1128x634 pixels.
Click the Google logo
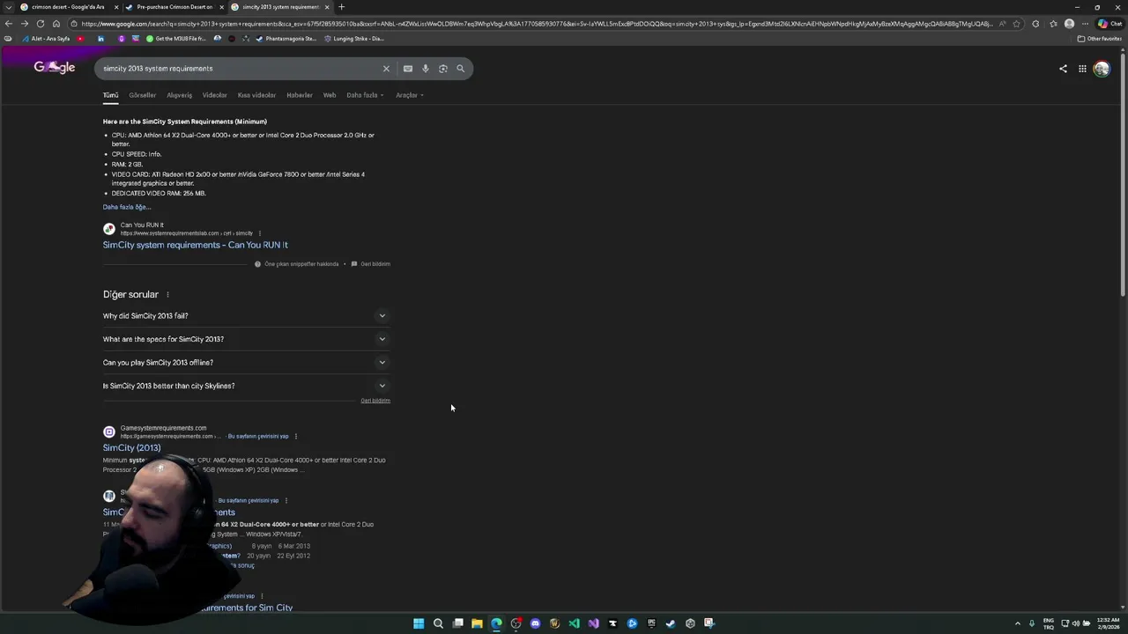click(x=55, y=68)
